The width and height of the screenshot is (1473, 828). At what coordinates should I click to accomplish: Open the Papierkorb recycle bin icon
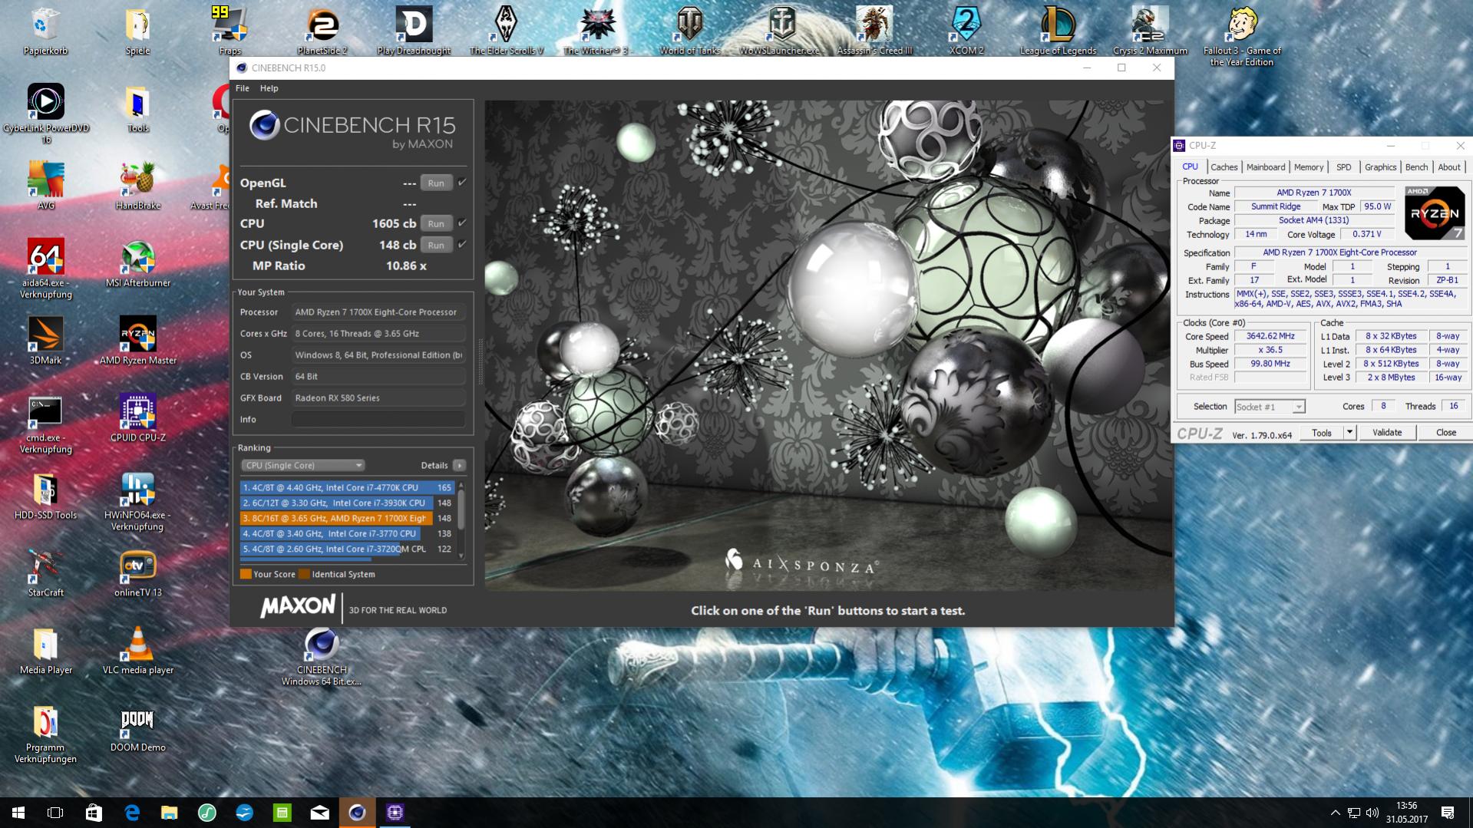(x=45, y=31)
